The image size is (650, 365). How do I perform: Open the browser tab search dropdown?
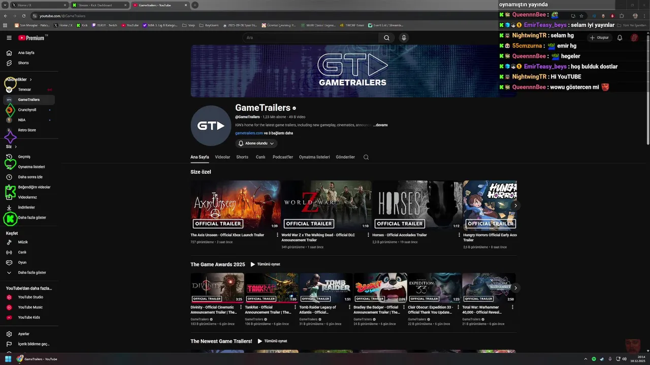click(5, 5)
